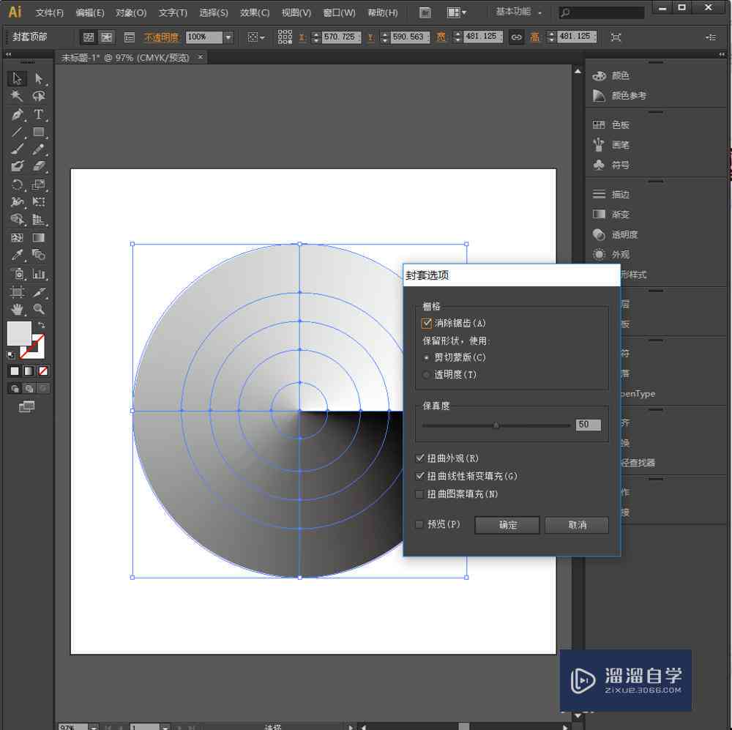Activate the Scale tool

[x=38, y=185]
